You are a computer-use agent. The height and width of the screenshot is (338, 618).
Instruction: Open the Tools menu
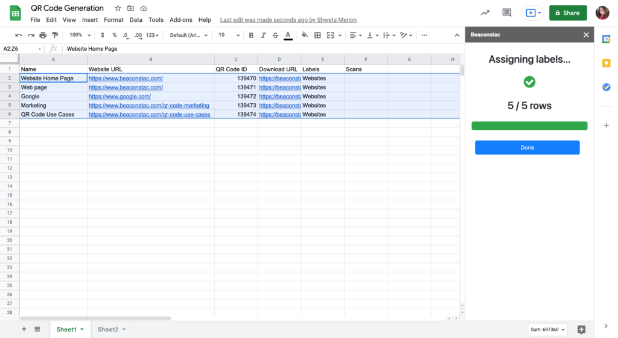(x=156, y=20)
